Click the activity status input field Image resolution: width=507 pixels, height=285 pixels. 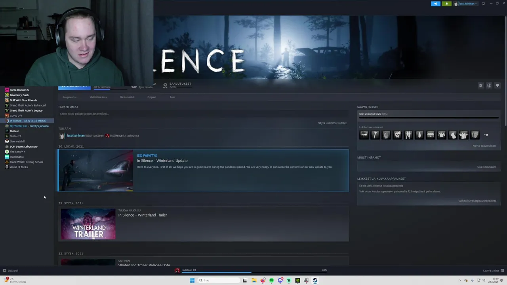tap(203, 114)
